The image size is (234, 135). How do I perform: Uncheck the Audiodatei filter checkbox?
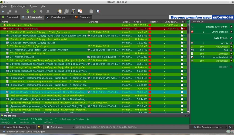coord(231,46)
